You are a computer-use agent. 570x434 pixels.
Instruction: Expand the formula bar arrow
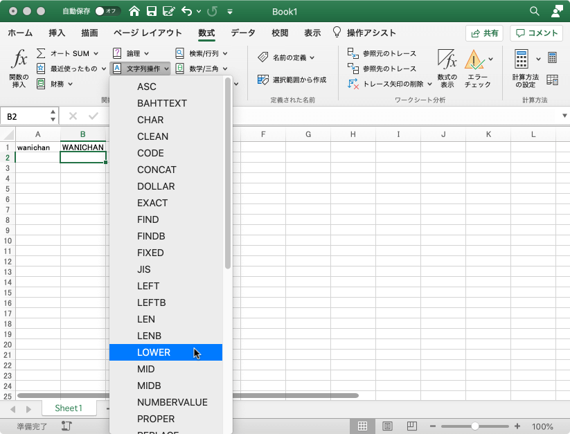(564, 116)
